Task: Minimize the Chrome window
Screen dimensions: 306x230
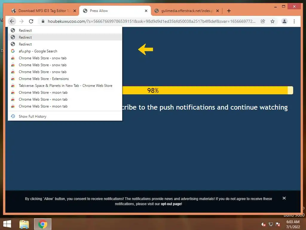Action: tap(275, 7)
